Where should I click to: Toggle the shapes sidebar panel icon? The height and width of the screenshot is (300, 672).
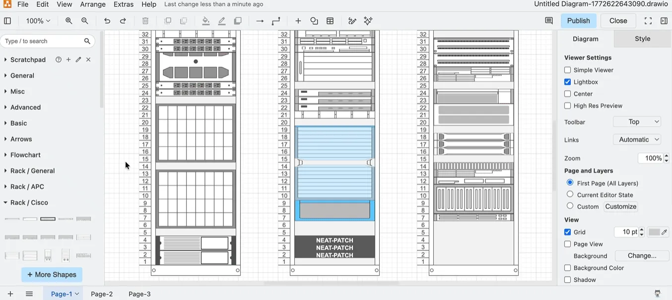click(x=7, y=21)
